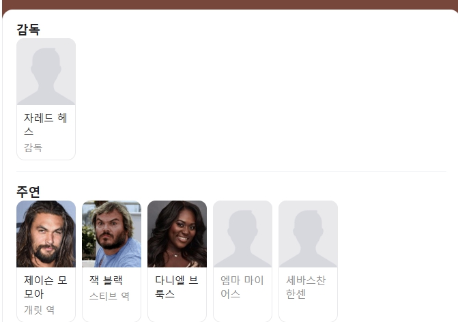
Task: Open the portrait on the 다니엘 브룩스 card
Action: point(177,234)
